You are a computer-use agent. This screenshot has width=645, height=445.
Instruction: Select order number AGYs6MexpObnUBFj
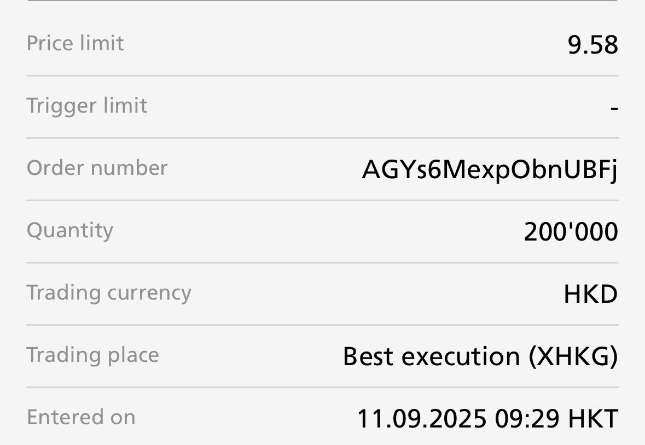click(x=489, y=170)
